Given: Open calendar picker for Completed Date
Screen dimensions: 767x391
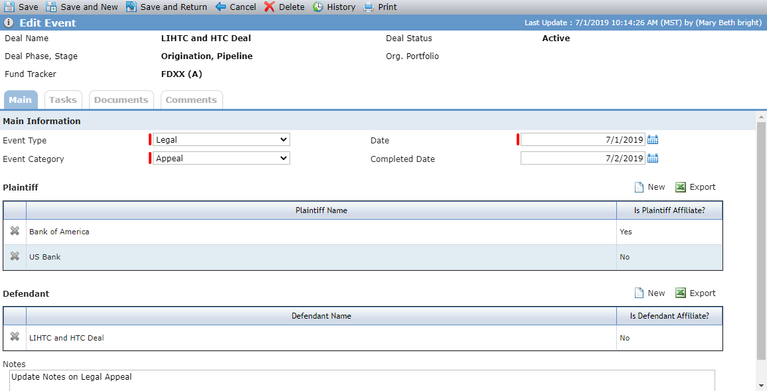Looking at the screenshot, I should click(653, 159).
